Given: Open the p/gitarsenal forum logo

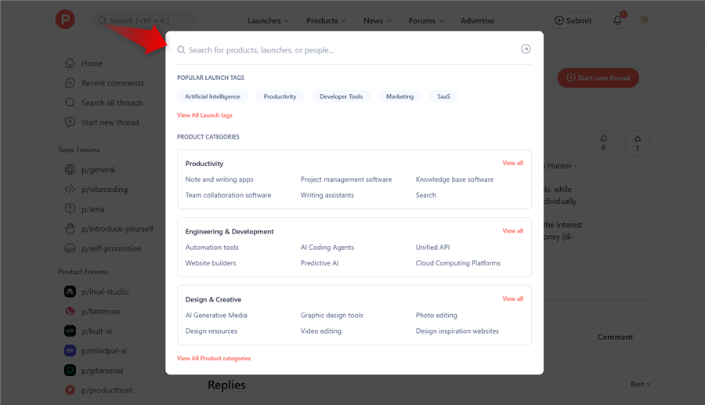Looking at the screenshot, I should [x=70, y=371].
